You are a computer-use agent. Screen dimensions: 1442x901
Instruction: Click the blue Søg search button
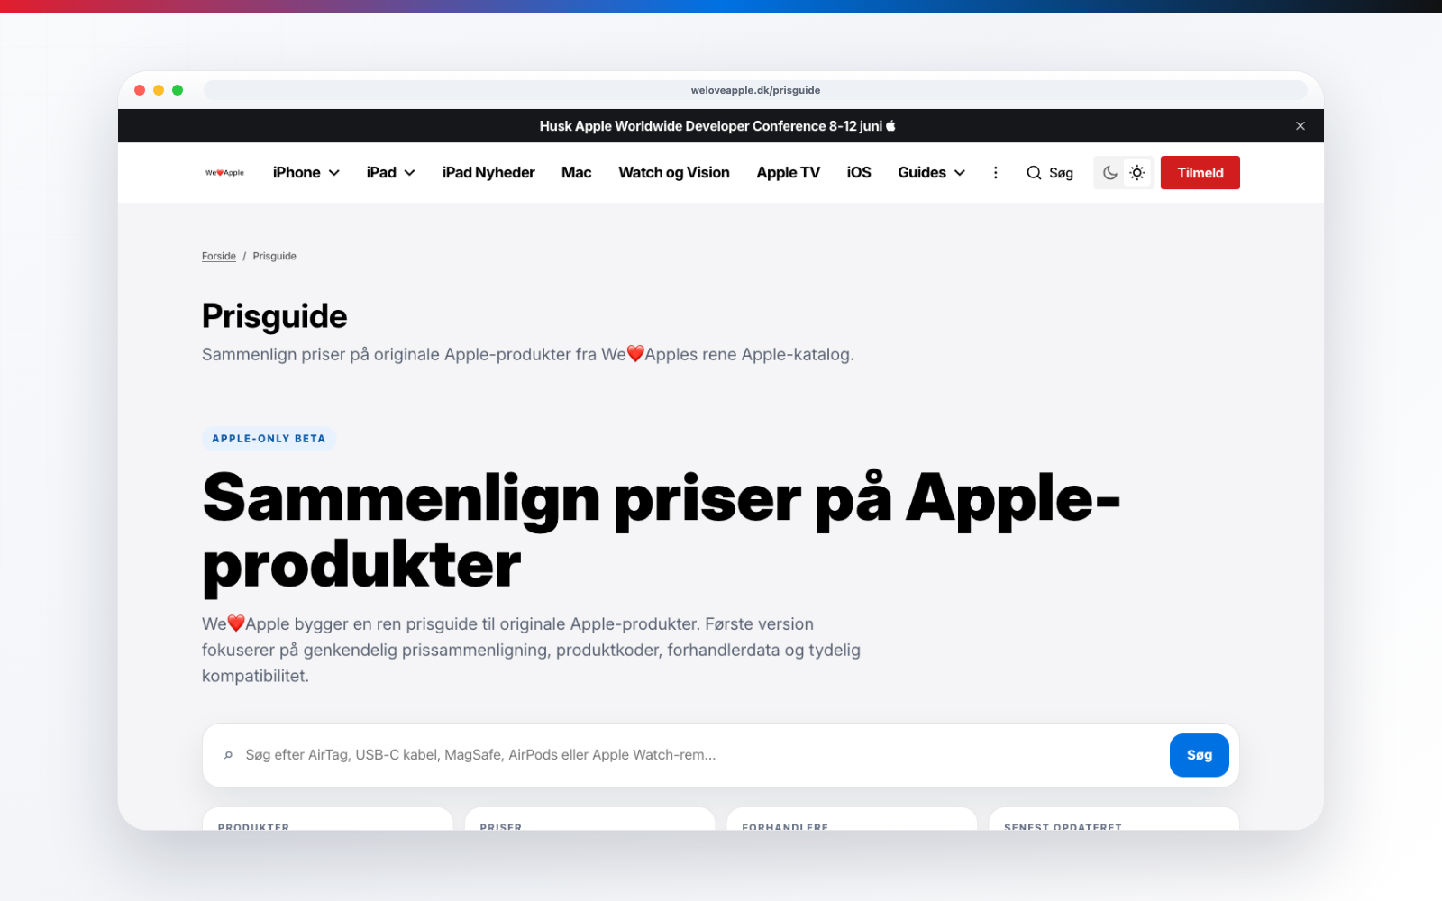point(1200,755)
